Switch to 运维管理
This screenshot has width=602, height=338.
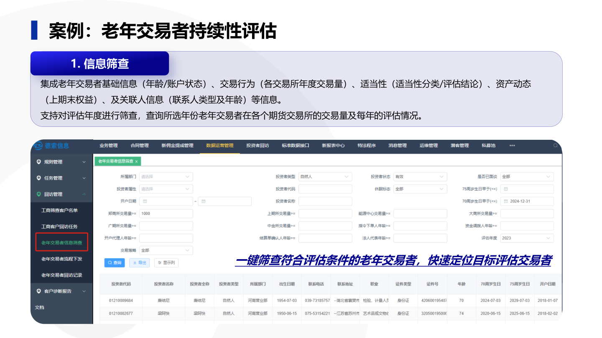[429, 146]
